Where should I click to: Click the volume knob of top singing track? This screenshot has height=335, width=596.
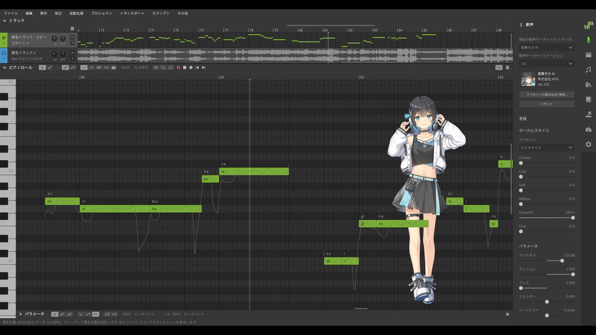point(55,38)
